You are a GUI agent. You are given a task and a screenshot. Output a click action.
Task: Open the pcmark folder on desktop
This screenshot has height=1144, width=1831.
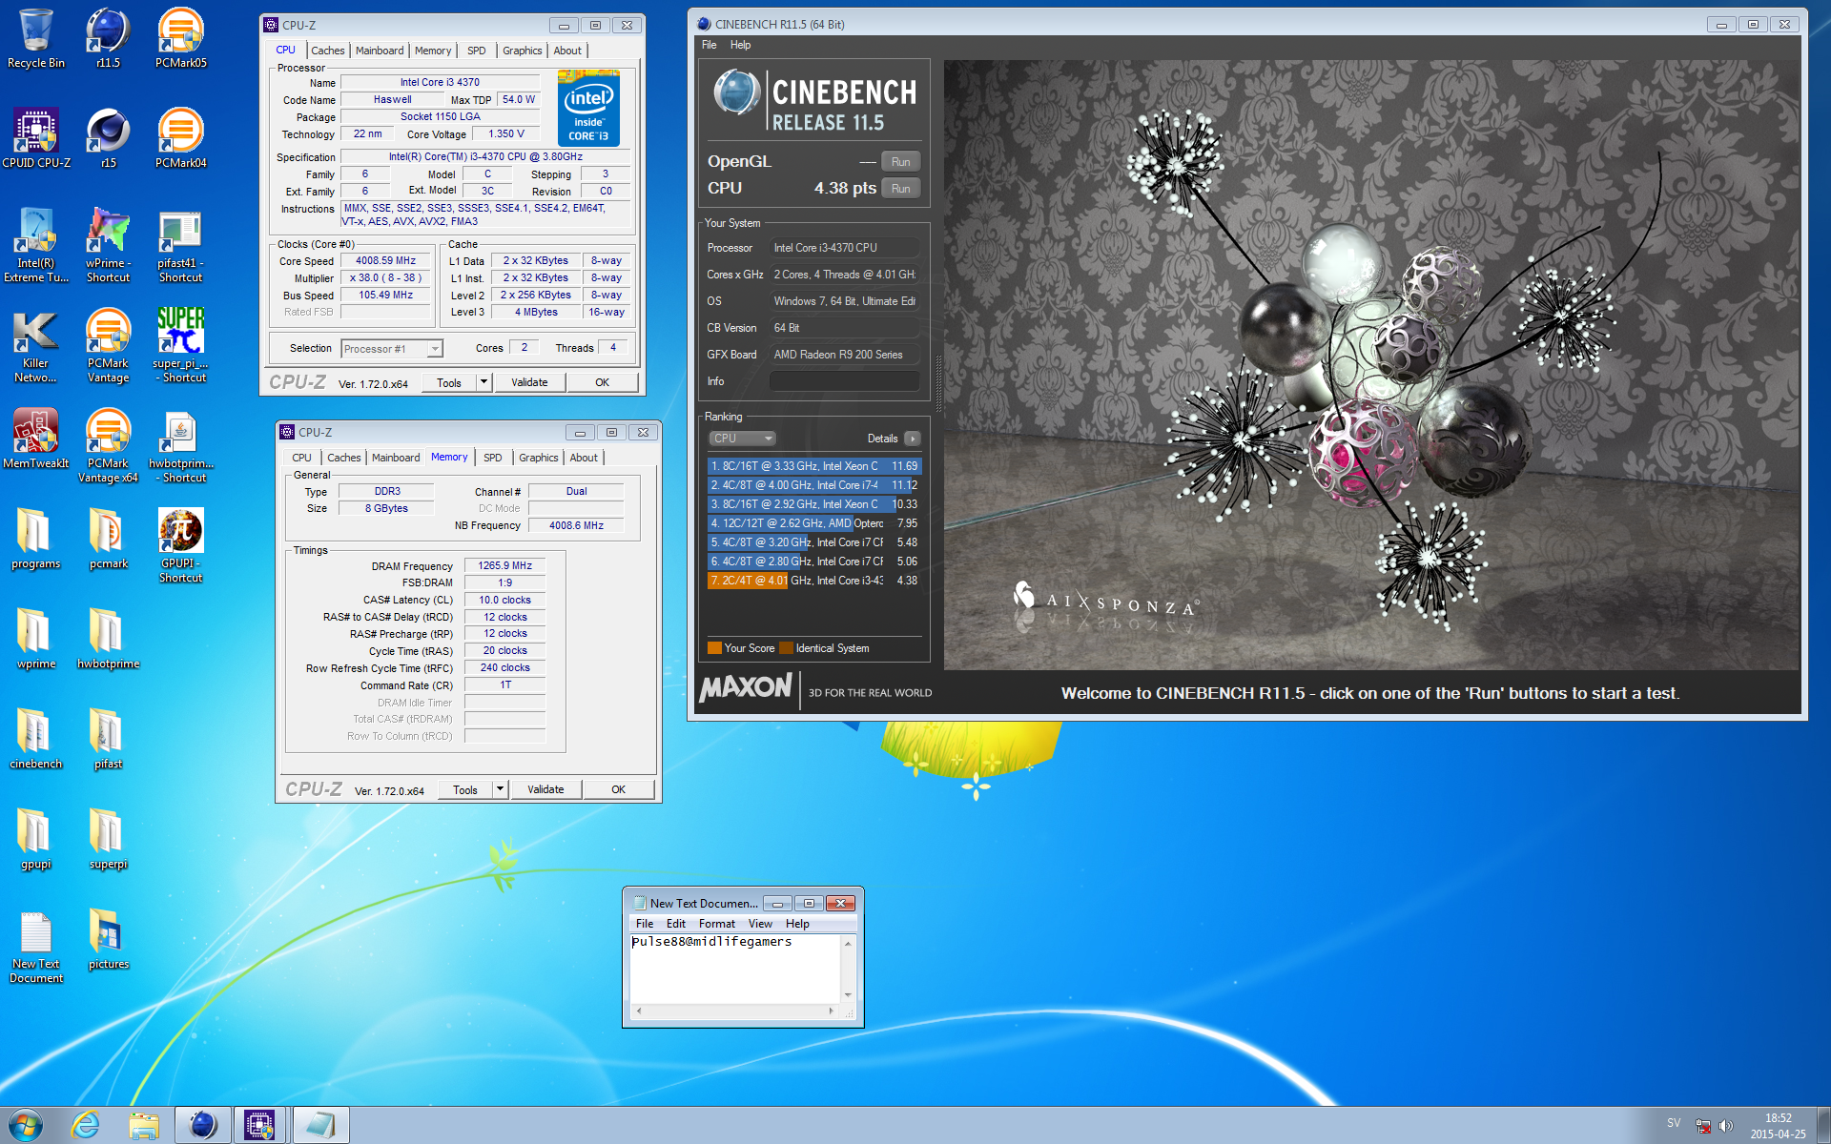coord(108,539)
